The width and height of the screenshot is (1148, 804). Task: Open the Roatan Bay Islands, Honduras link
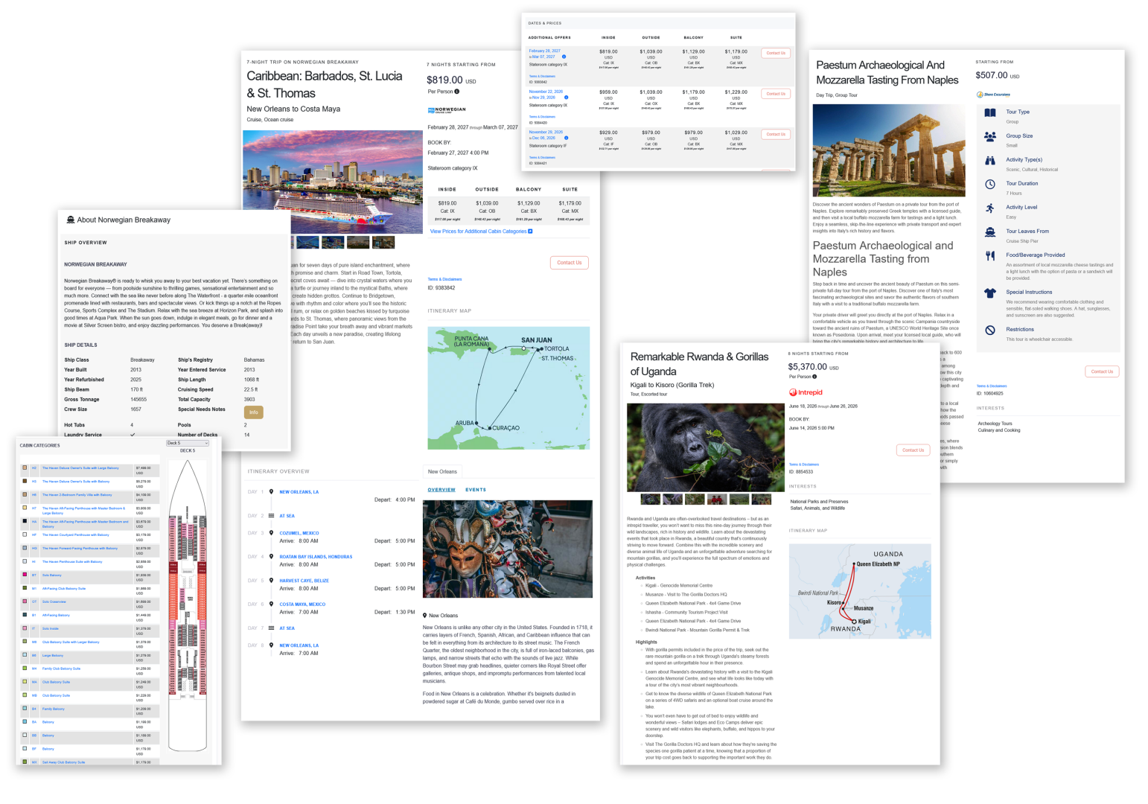coord(316,557)
